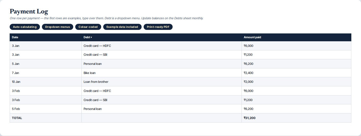The width and height of the screenshot is (361, 136).
Task: Click the Print-ready PDF pill
Action: coord(158,27)
